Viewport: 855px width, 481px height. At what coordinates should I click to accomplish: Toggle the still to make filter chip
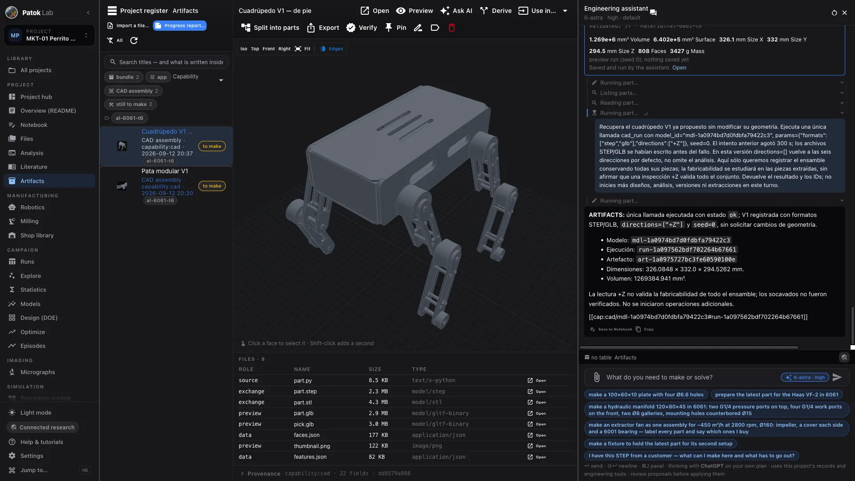(130, 104)
